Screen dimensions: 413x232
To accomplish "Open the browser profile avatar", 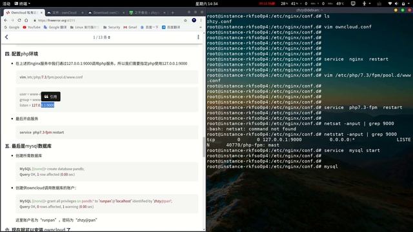I will 194,20.
